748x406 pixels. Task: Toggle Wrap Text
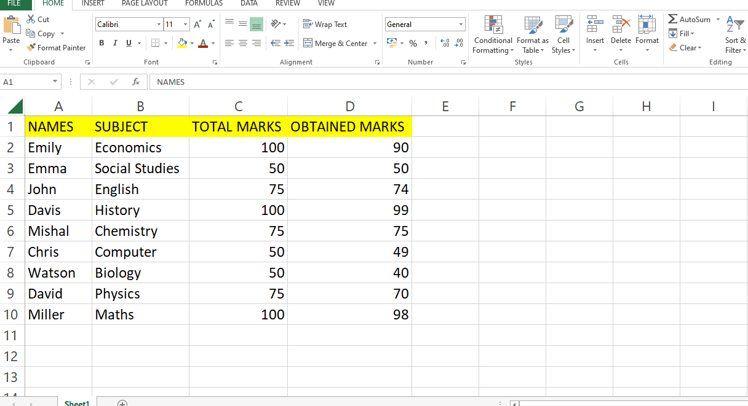(x=325, y=25)
